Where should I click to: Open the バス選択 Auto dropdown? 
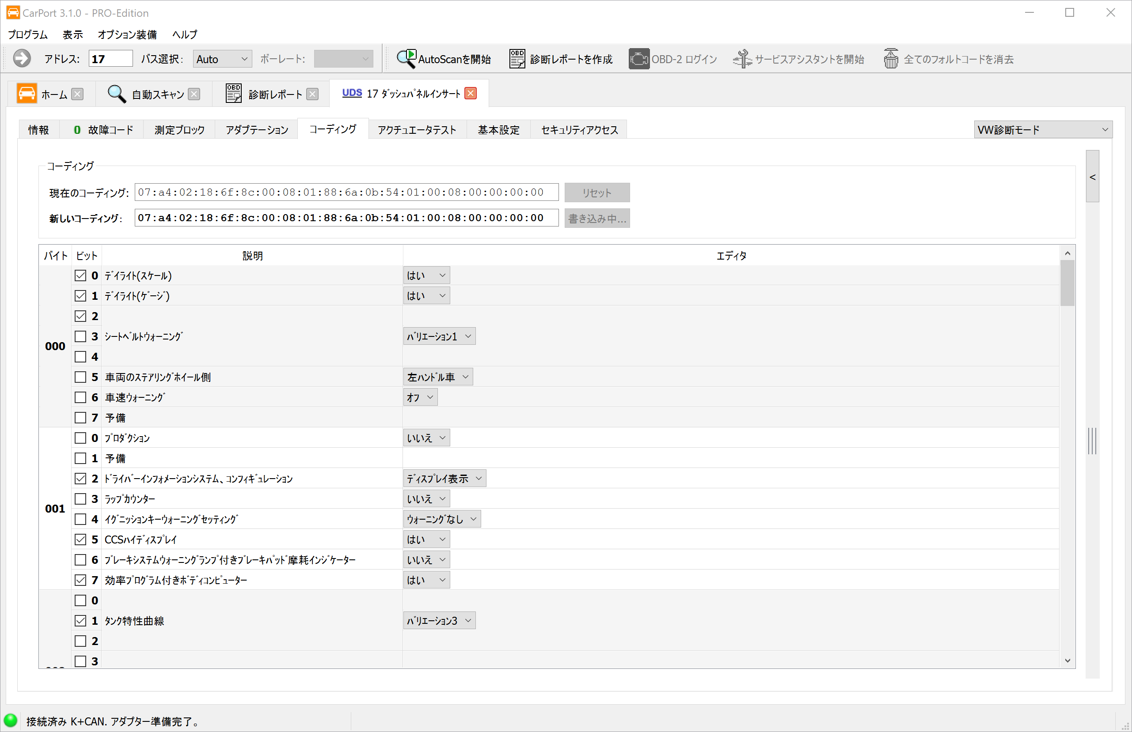pos(222,59)
